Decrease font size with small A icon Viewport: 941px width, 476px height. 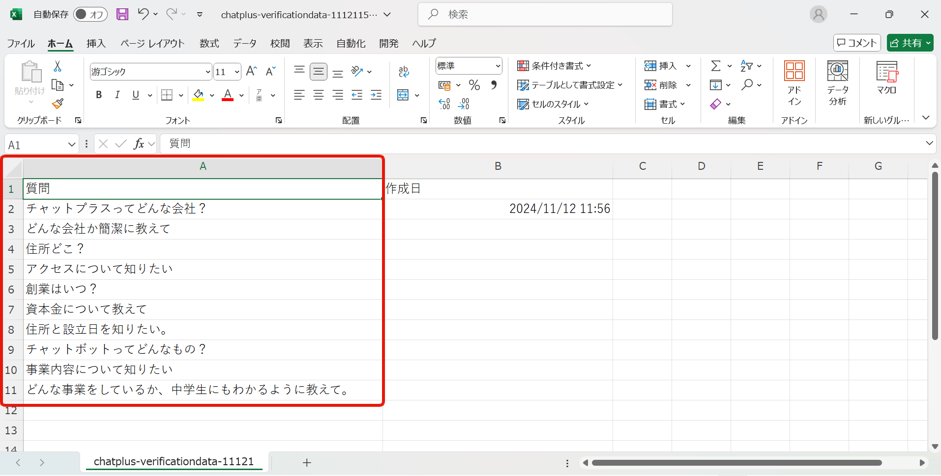click(270, 72)
